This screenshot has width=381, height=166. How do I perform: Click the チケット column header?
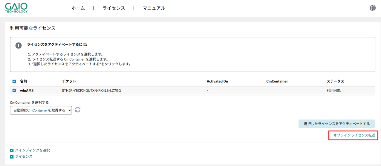click(69, 81)
